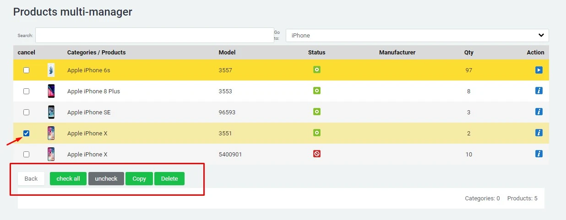Click model number 96593

coord(227,112)
